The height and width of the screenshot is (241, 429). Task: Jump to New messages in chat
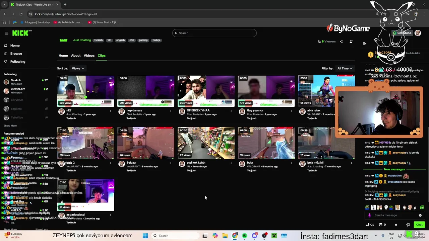coord(394,169)
